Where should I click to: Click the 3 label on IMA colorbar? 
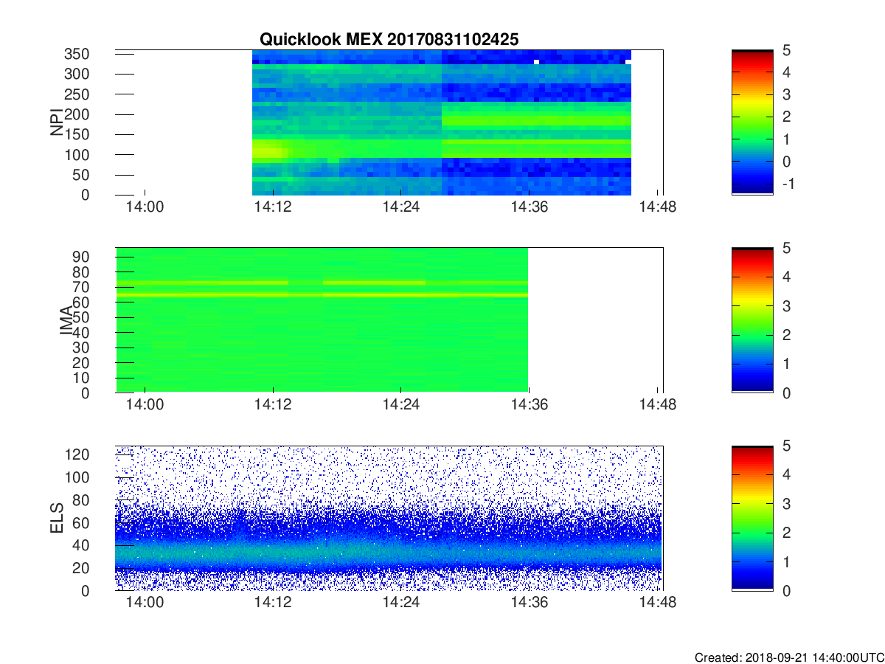tap(786, 306)
